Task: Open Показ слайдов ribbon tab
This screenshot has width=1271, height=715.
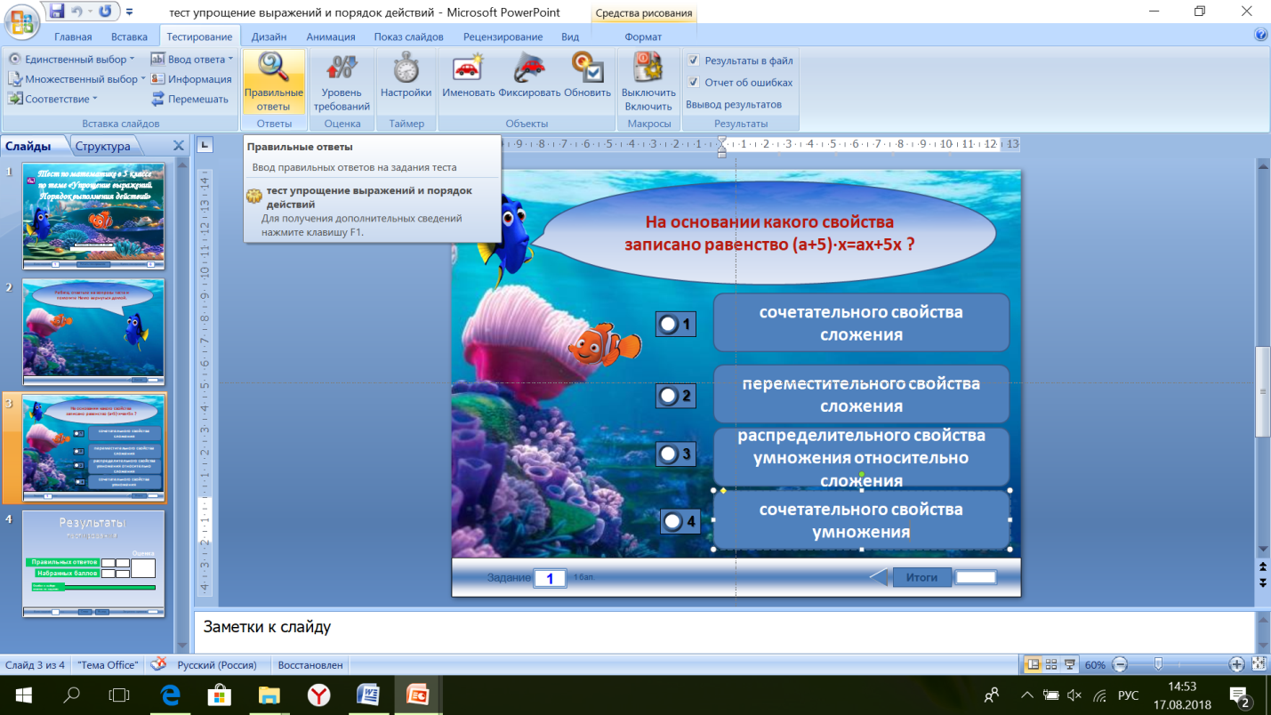Action: 409,36
